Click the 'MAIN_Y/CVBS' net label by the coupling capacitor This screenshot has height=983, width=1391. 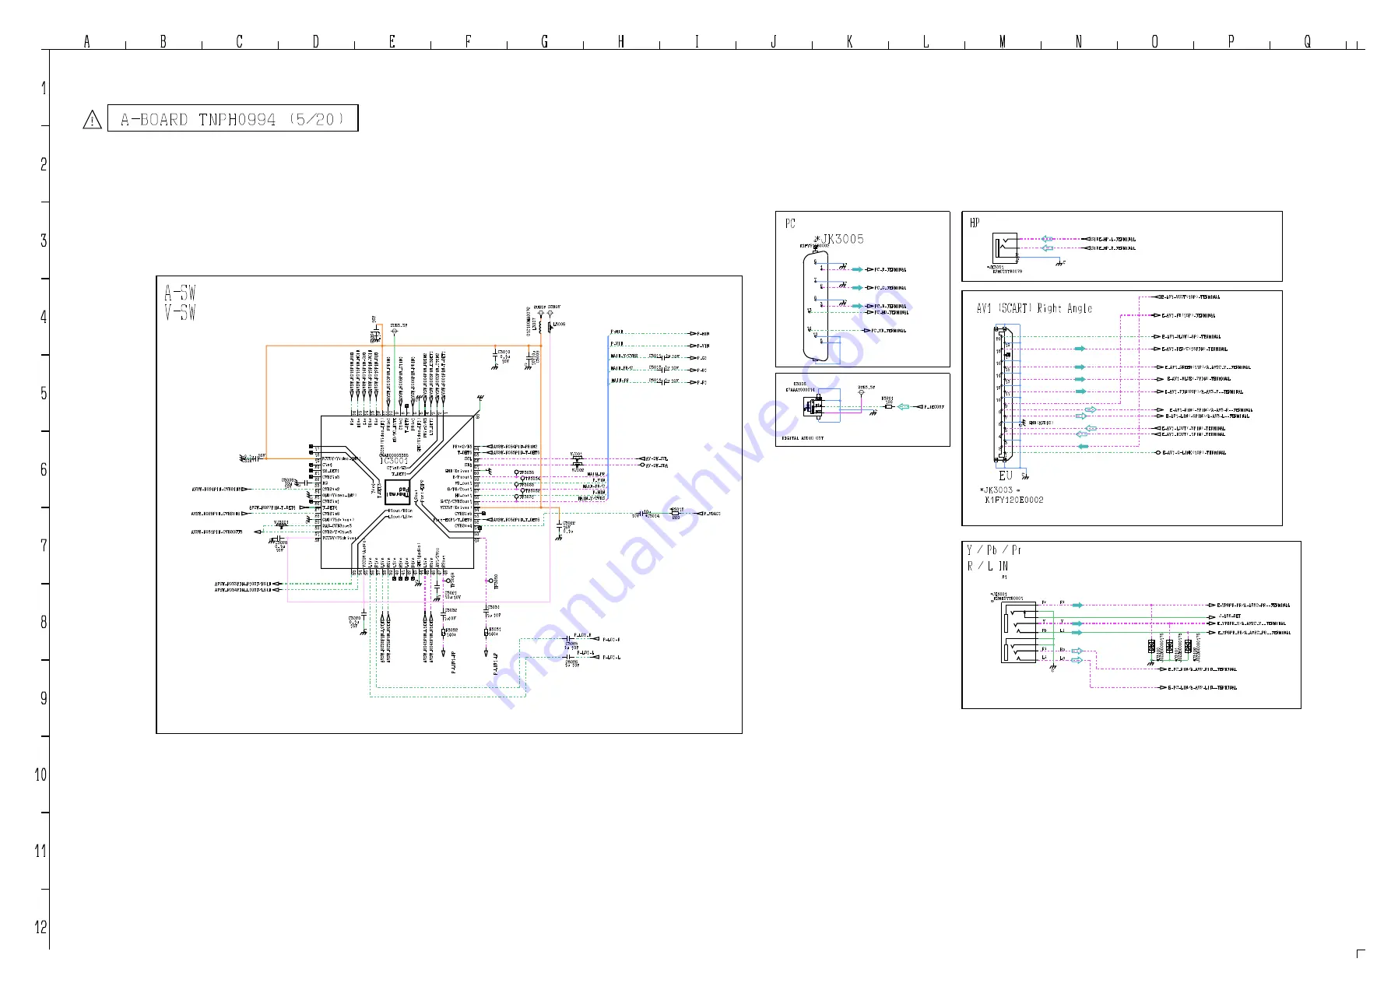point(624,356)
